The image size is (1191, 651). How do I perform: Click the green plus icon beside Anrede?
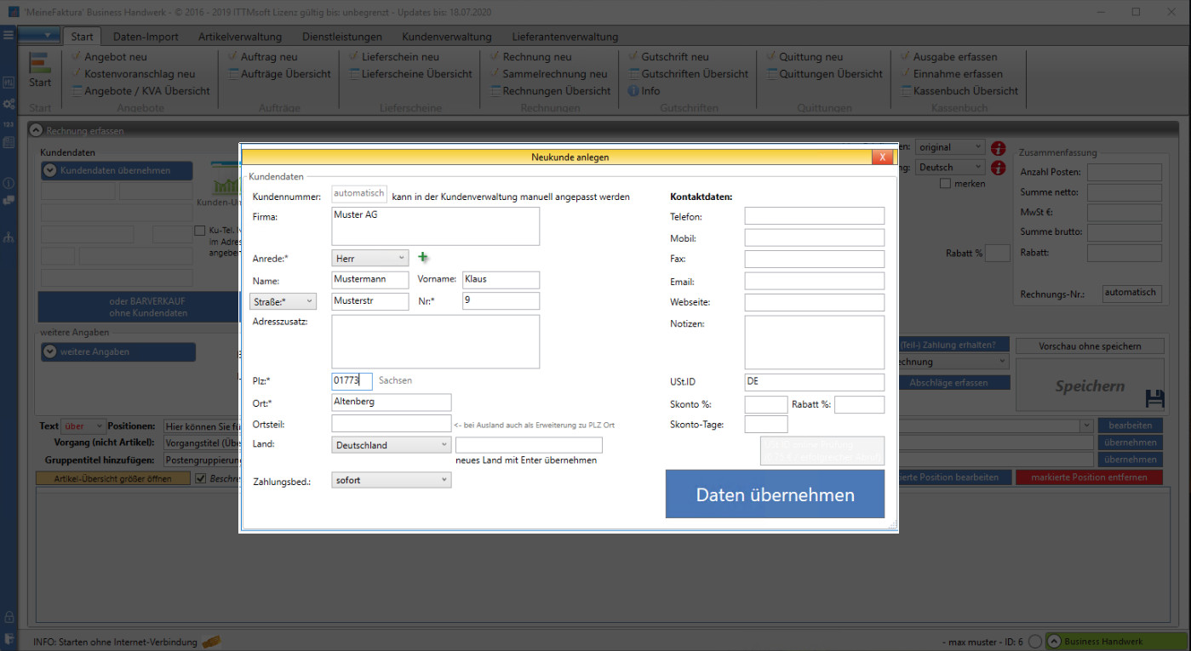423,257
